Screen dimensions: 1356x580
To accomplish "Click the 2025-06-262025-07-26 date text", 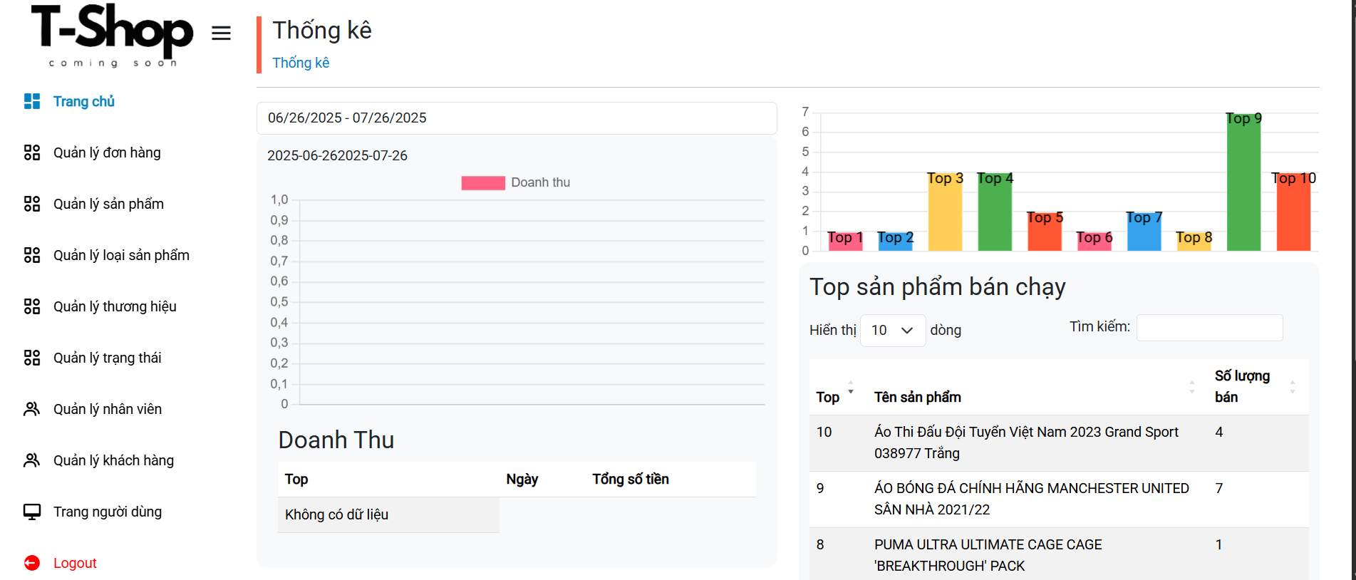I will click(x=337, y=155).
